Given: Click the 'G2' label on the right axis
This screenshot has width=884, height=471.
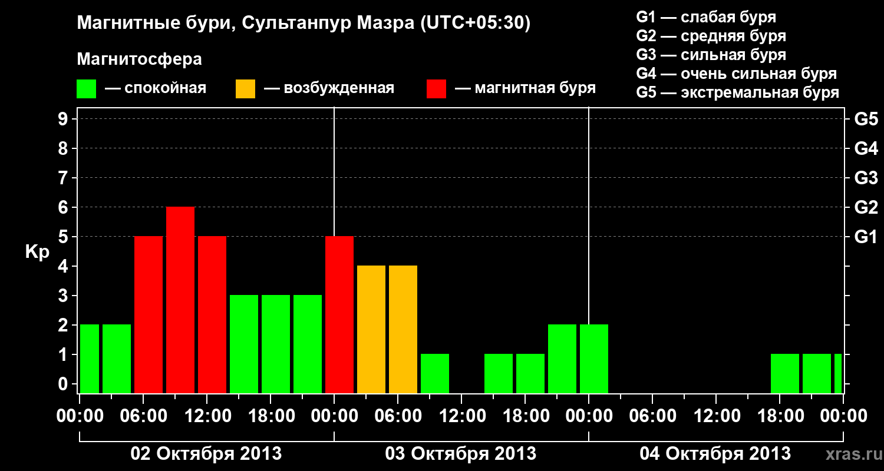Looking at the screenshot, I should pyautogui.click(x=866, y=207).
